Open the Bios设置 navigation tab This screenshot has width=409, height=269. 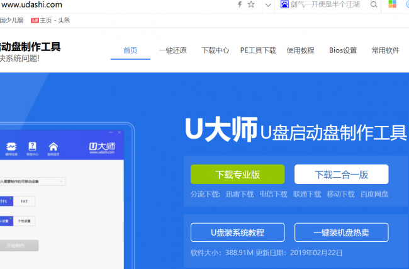coord(343,50)
